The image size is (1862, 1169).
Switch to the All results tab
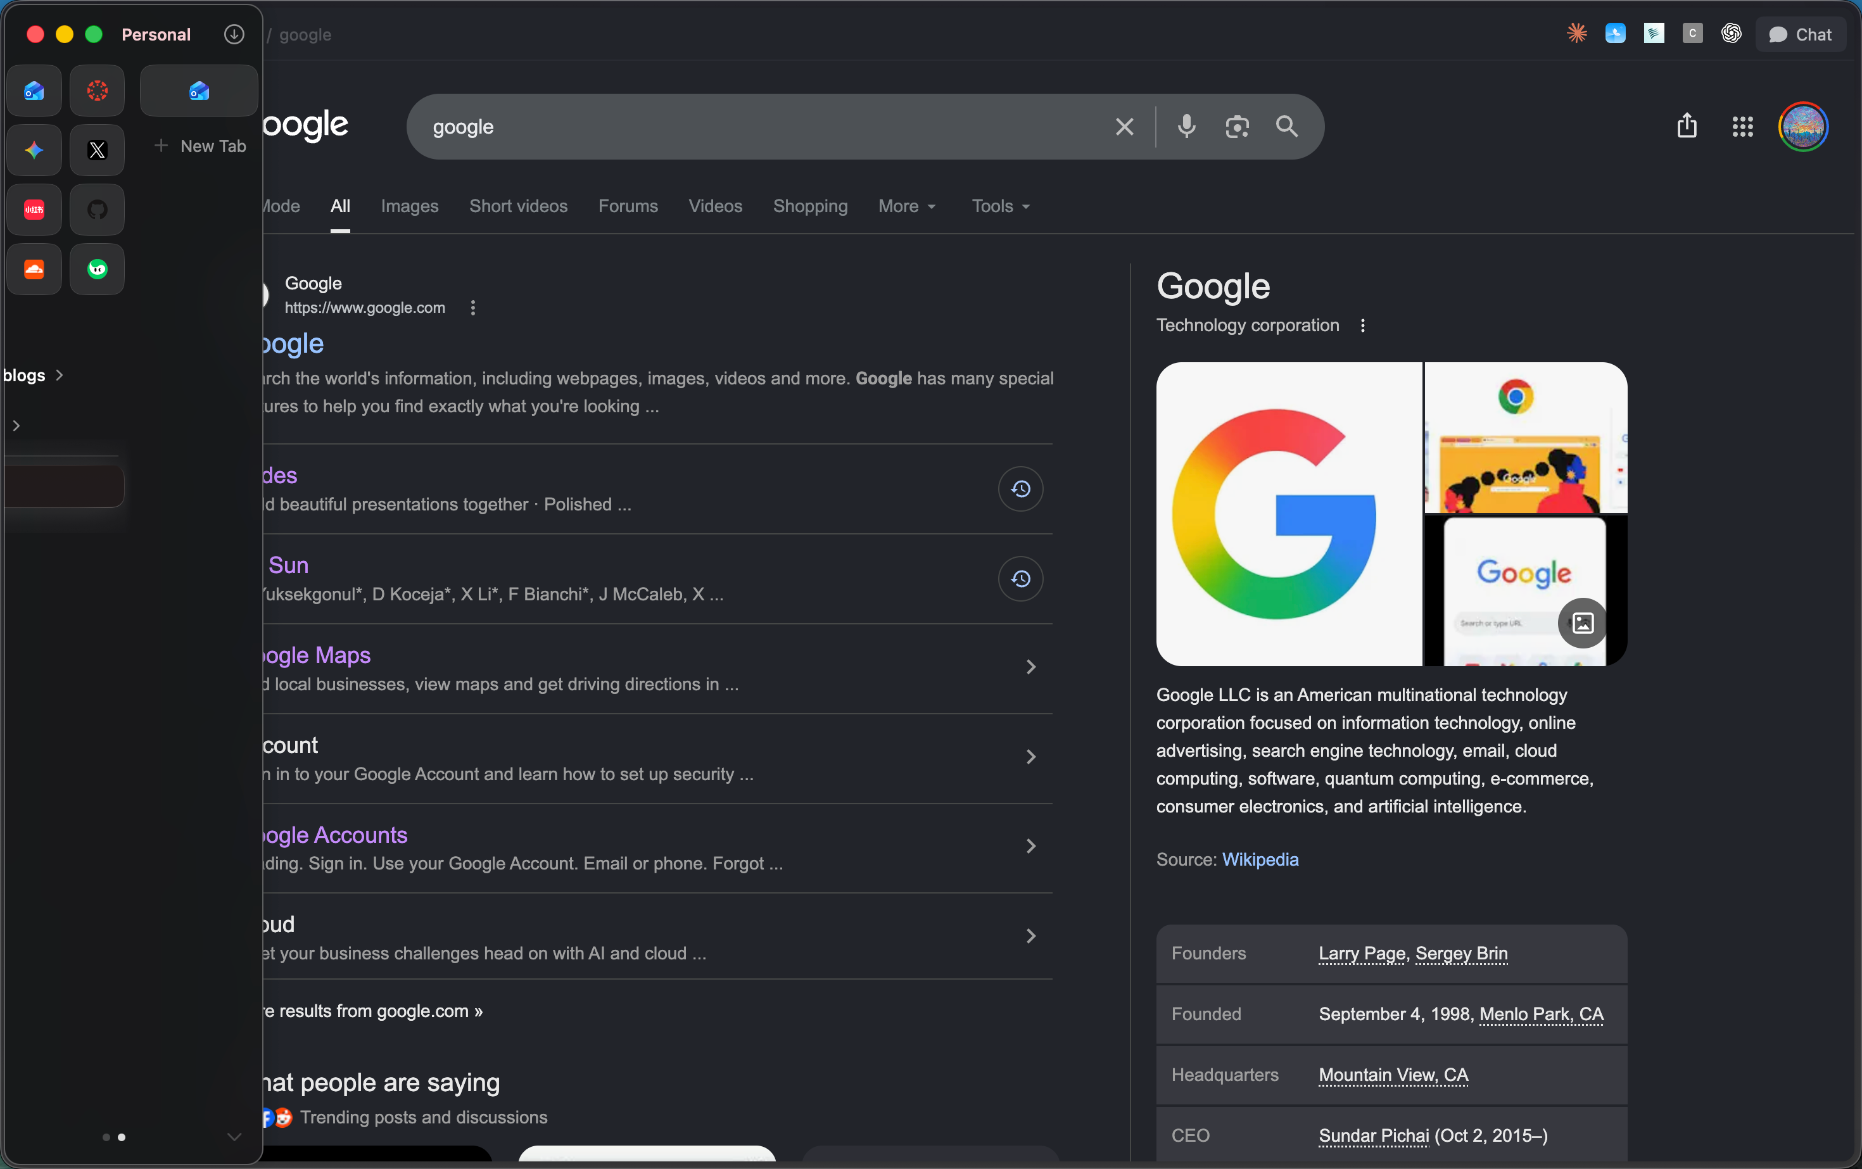tap(340, 206)
